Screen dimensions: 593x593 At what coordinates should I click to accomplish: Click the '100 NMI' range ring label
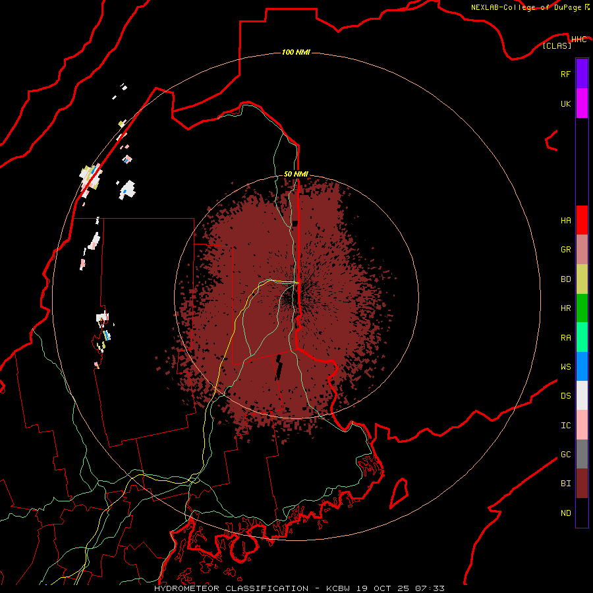coord(296,52)
